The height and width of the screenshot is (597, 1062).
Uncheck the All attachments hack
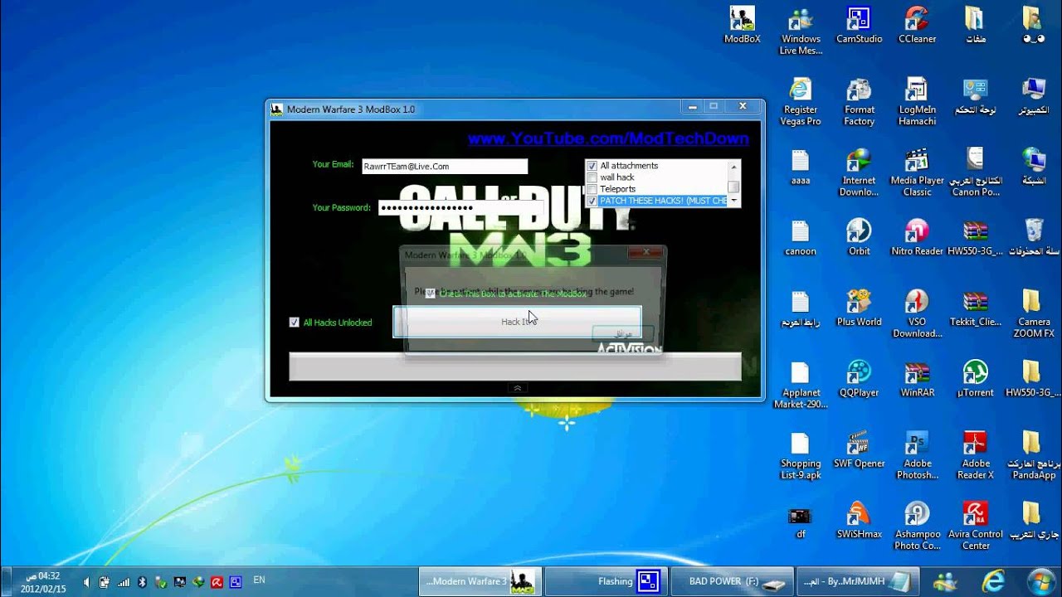point(592,166)
